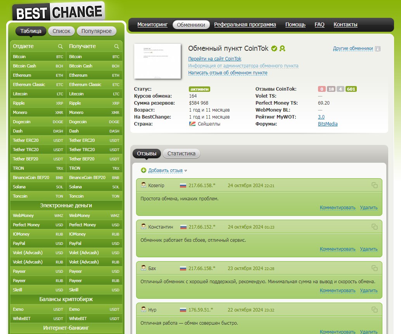Select Skrill USD in Отдаете column
401x334 pixels.
point(38,290)
